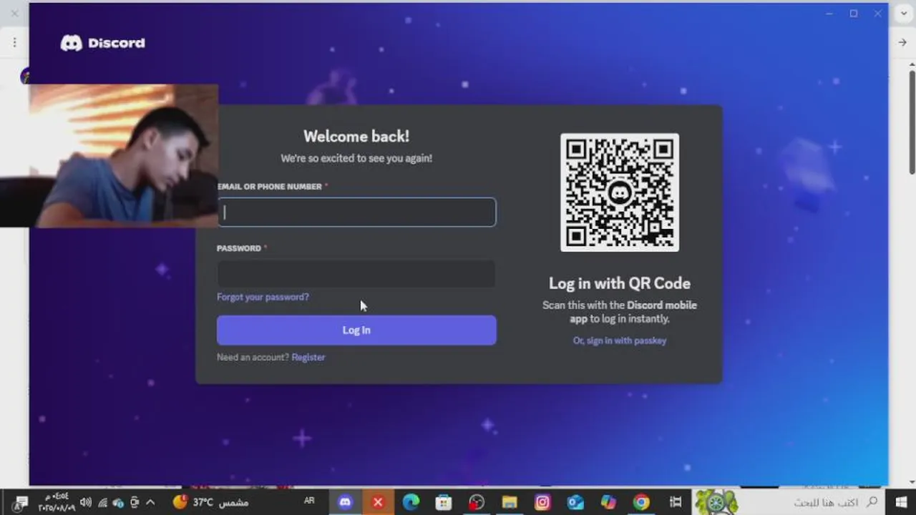Launch Microsoft Edge from the taskbar
Image resolution: width=916 pixels, height=515 pixels.
[411, 502]
